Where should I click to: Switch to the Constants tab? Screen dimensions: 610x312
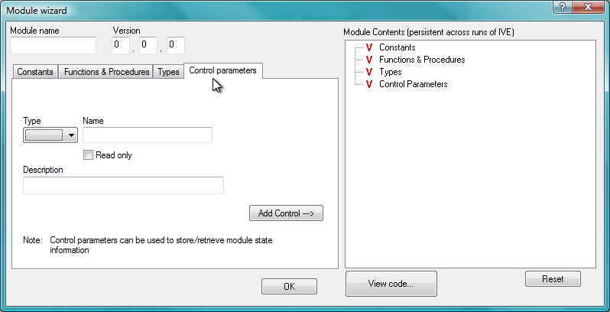(35, 72)
